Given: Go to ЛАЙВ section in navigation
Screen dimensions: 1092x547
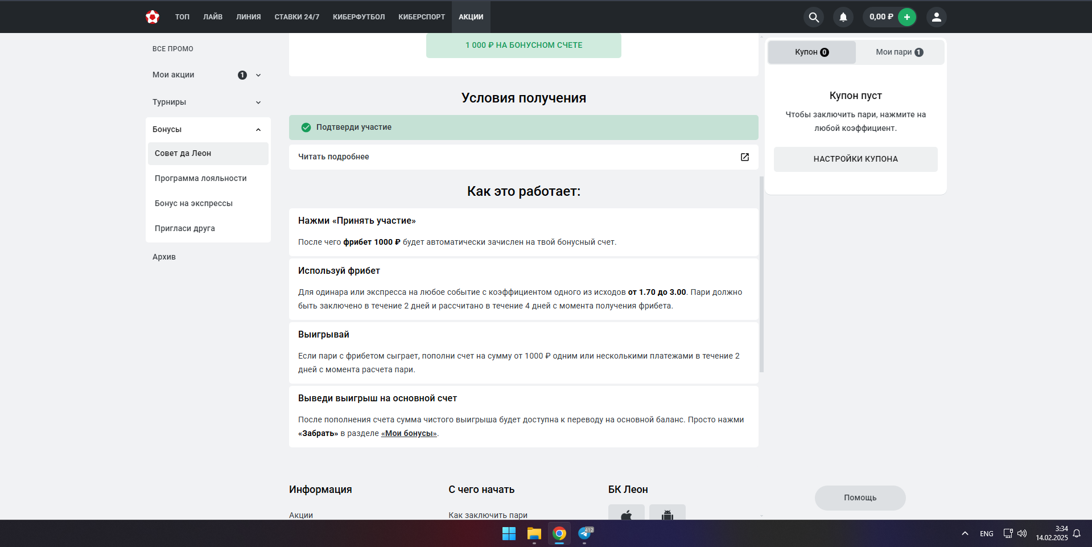Looking at the screenshot, I should tap(213, 17).
